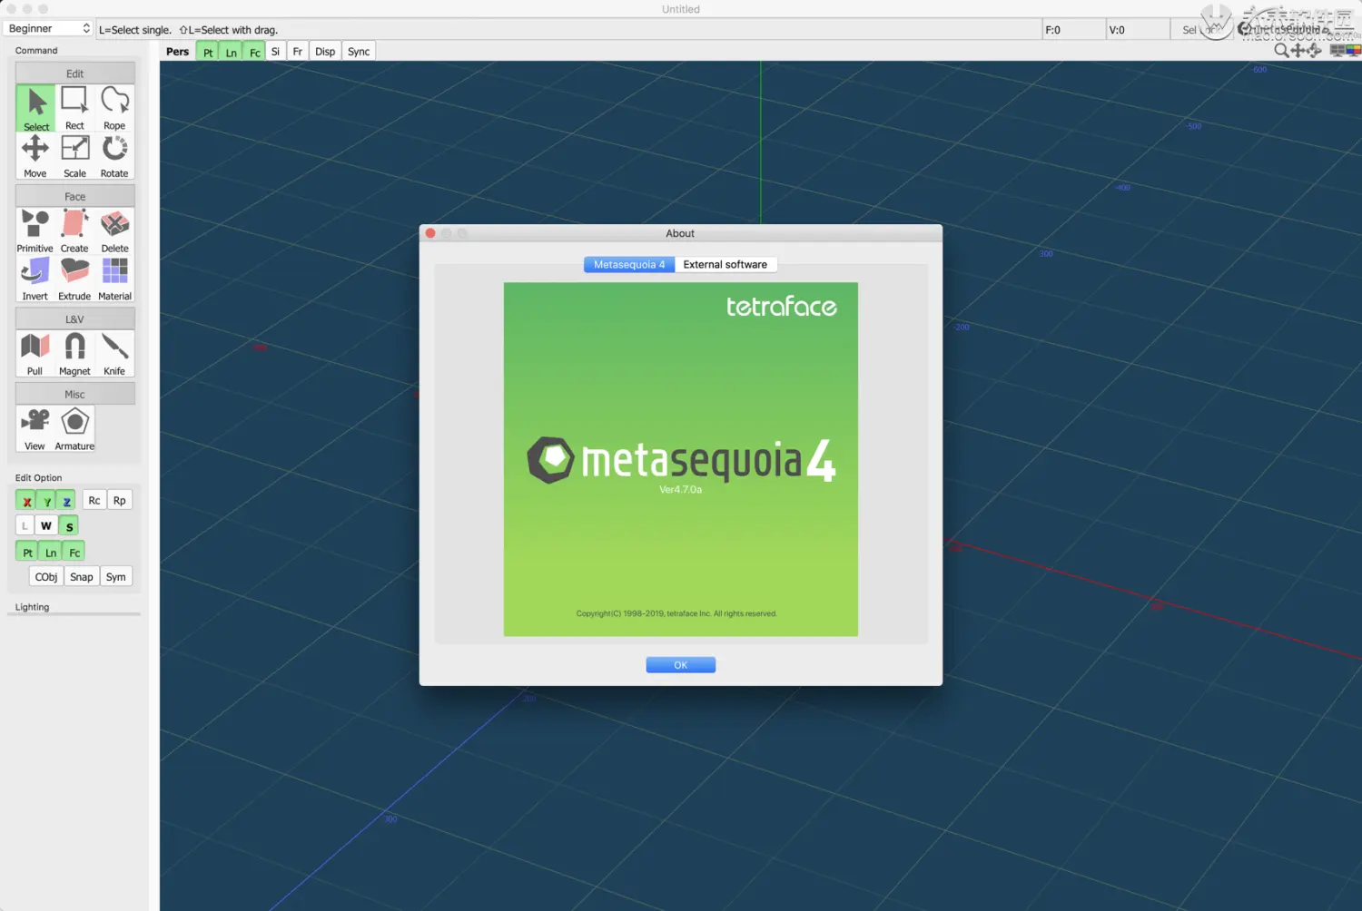
Task: Toggle Si in viewport toolbar
Action: (x=275, y=52)
